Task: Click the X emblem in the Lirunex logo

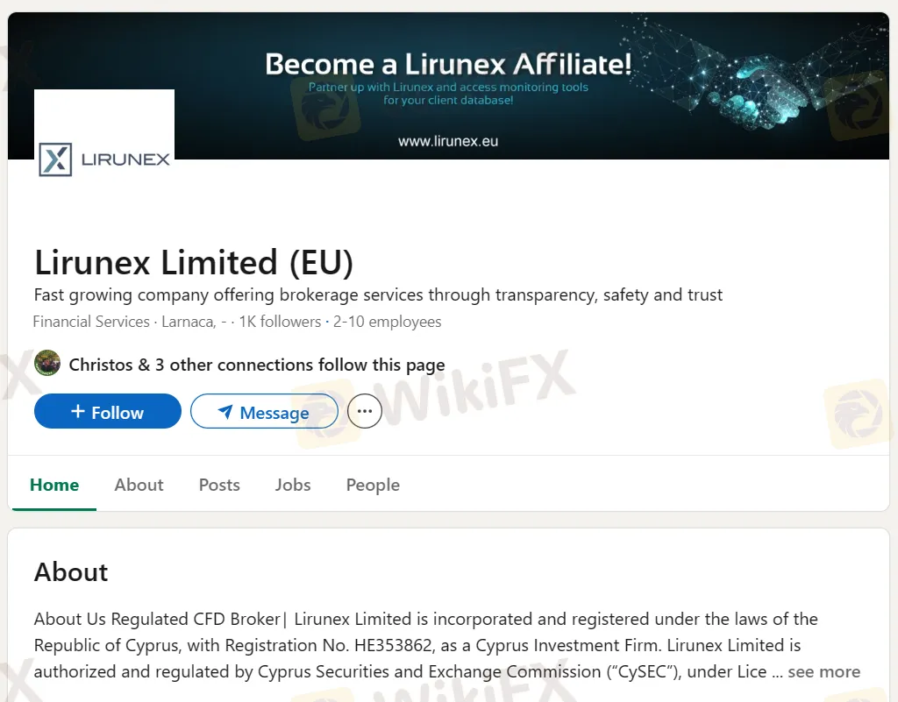Action: pos(55,160)
